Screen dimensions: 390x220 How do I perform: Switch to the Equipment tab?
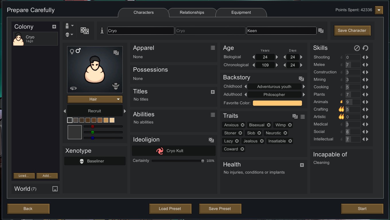[241, 13]
